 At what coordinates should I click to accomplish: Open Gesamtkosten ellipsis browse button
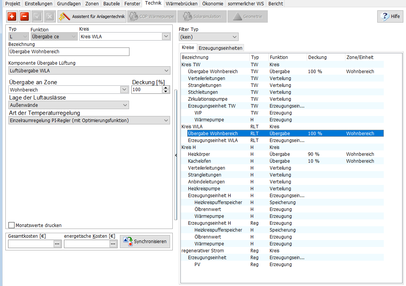pyautogui.click(x=57, y=244)
